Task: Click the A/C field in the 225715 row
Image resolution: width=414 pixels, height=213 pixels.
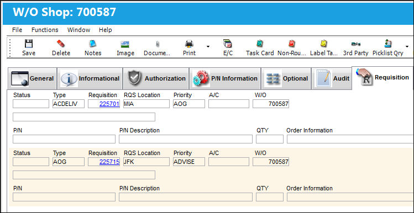Action: [x=229, y=162]
